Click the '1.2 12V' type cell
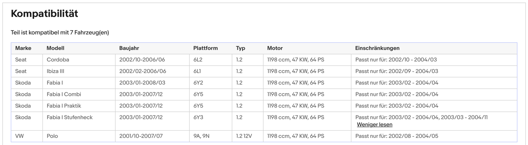Viewport: 528px width, 145px height. (244, 136)
